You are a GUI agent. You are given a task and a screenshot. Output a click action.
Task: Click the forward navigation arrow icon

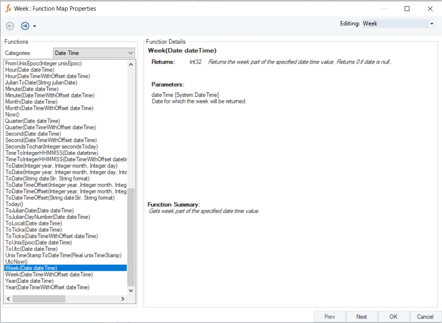(x=25, y=26)
